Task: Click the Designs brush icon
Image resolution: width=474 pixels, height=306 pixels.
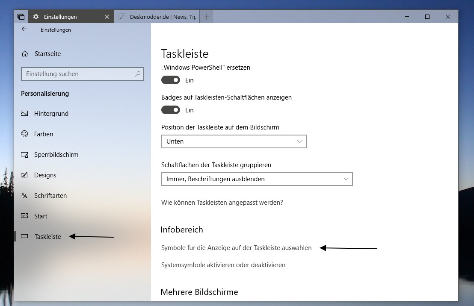Action: pyautogui.click(x=24, y=175)
